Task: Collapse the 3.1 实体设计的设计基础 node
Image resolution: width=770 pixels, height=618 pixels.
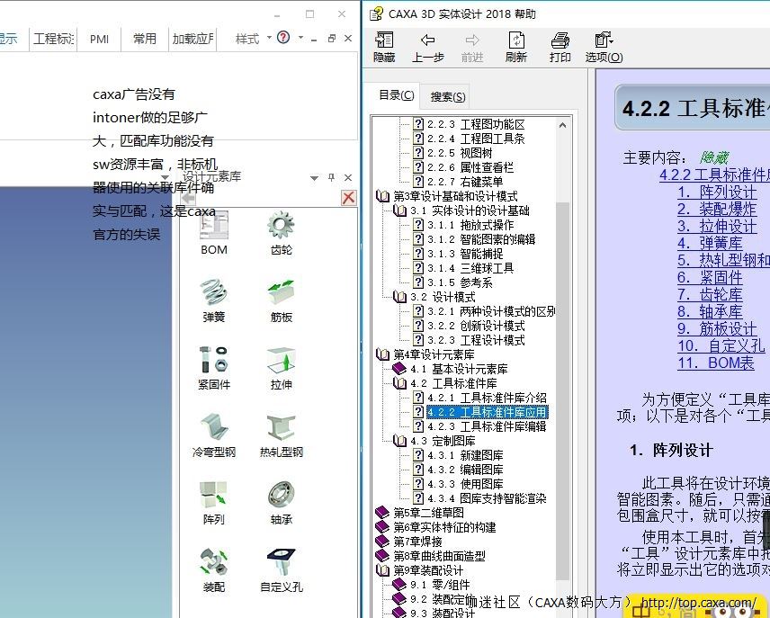Action: coord(399,210)
